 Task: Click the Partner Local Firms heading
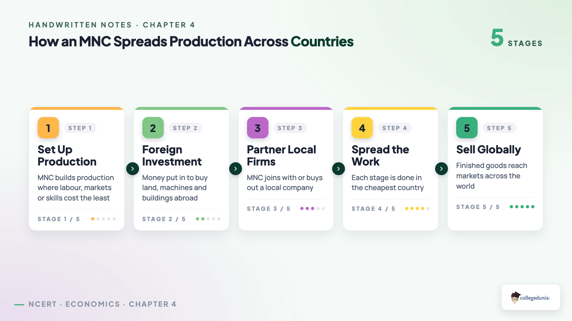tap(281, 156)
